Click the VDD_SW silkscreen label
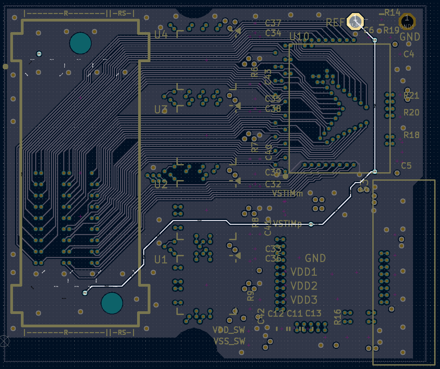Viewport: 440px width, 369px height. (x=229, y=330)
